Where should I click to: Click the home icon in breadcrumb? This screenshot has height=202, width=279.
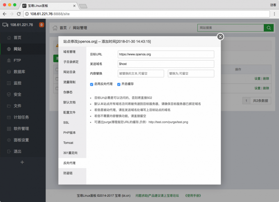coord(55,28)
